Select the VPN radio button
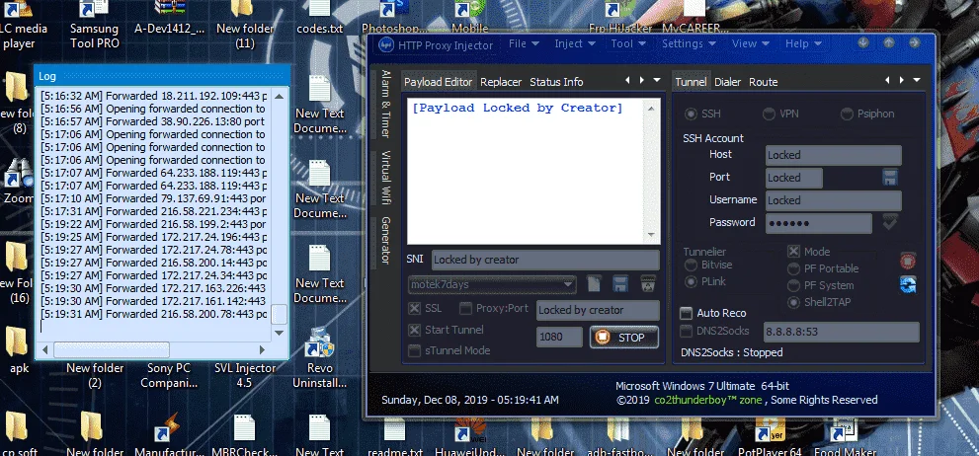 (x=770, y=114)
